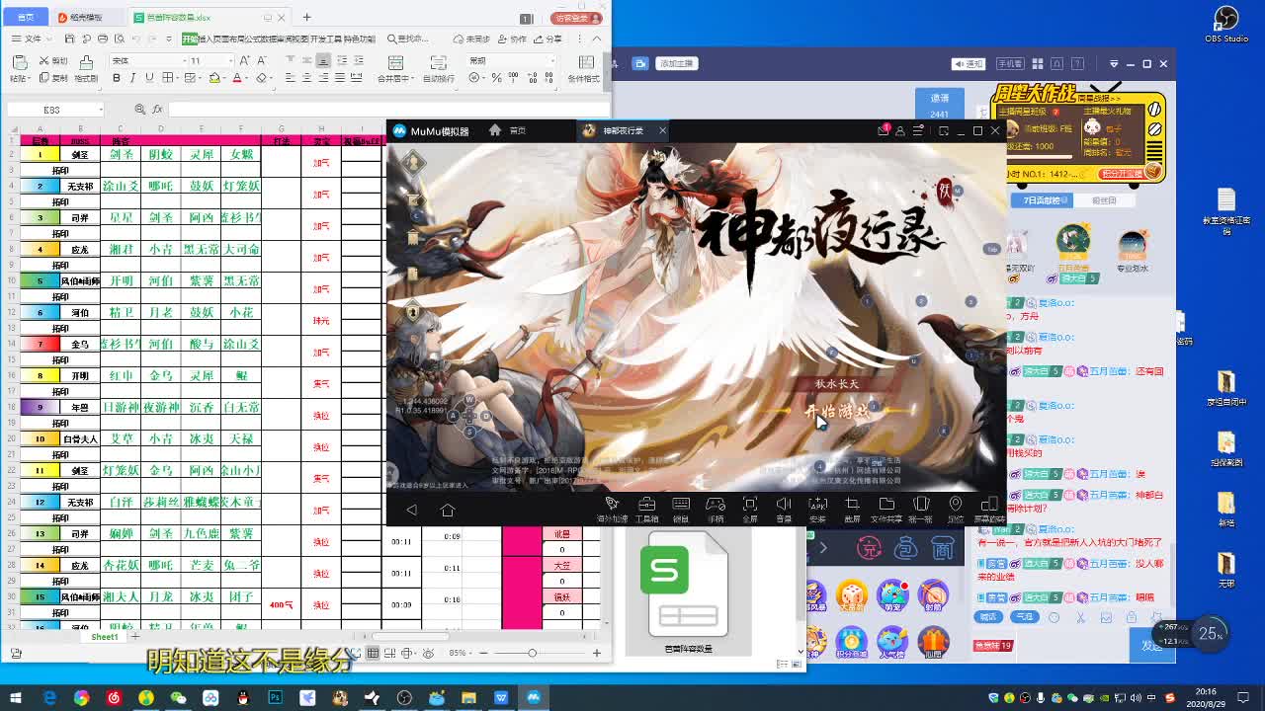Click the 添加主播 button in streaming app
The image size is (1265, 711).
tap(677, 63)
